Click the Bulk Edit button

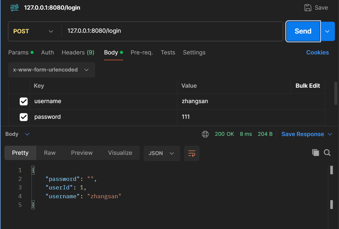308,86
